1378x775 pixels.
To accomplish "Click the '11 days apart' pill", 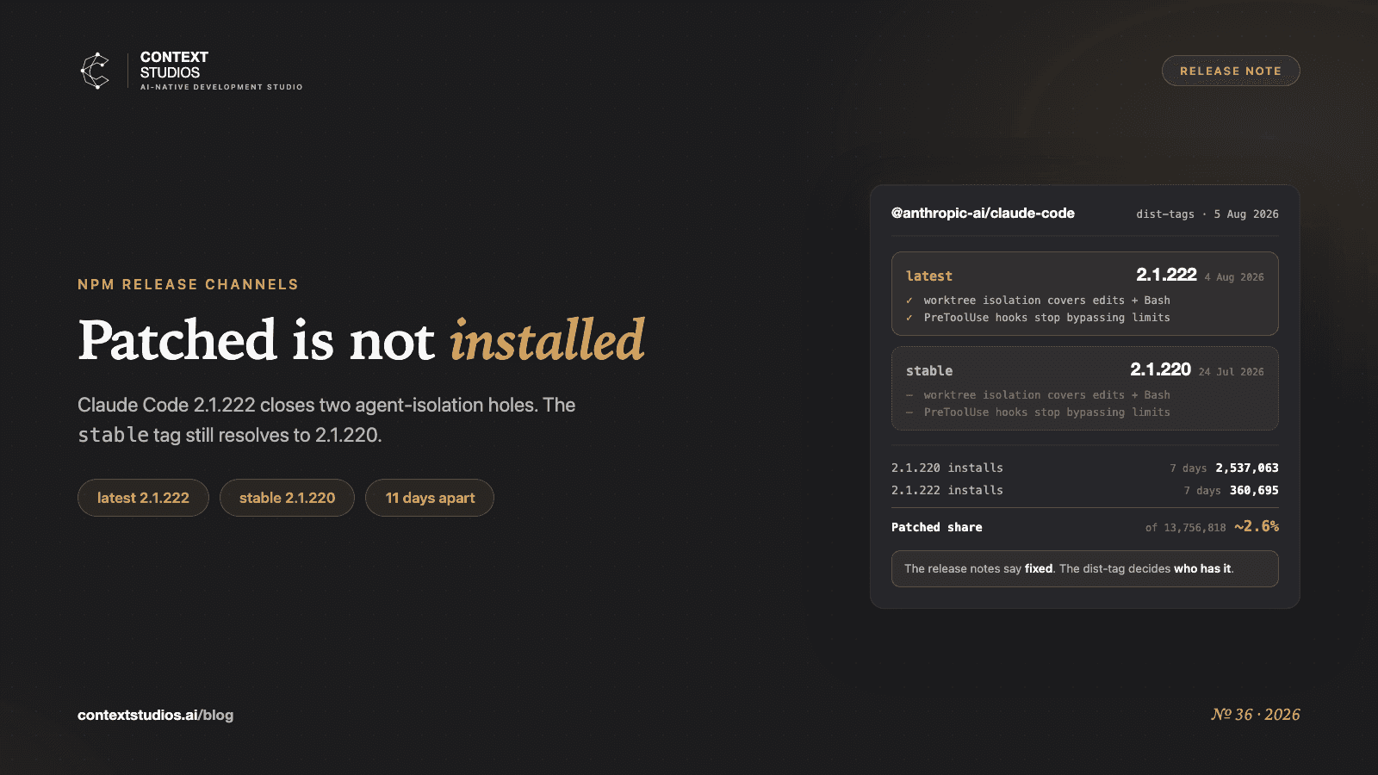I will [430, 498].
